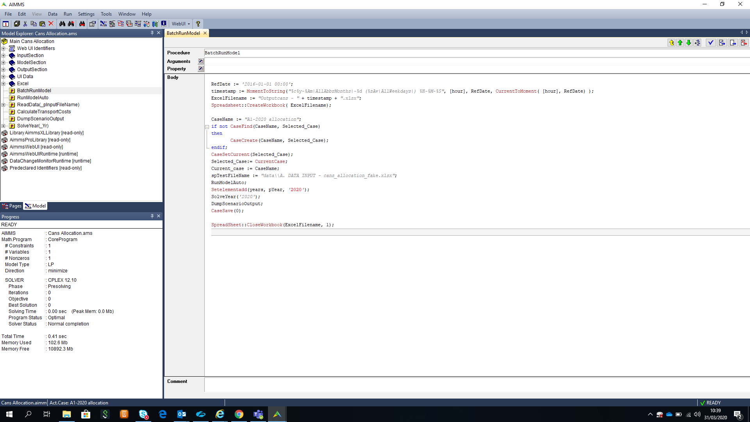Close the Progress panel
This screenshot has height=422, width=750.
tap(159, 216)
